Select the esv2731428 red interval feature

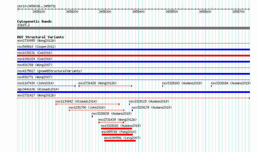[x=105, y=86]
